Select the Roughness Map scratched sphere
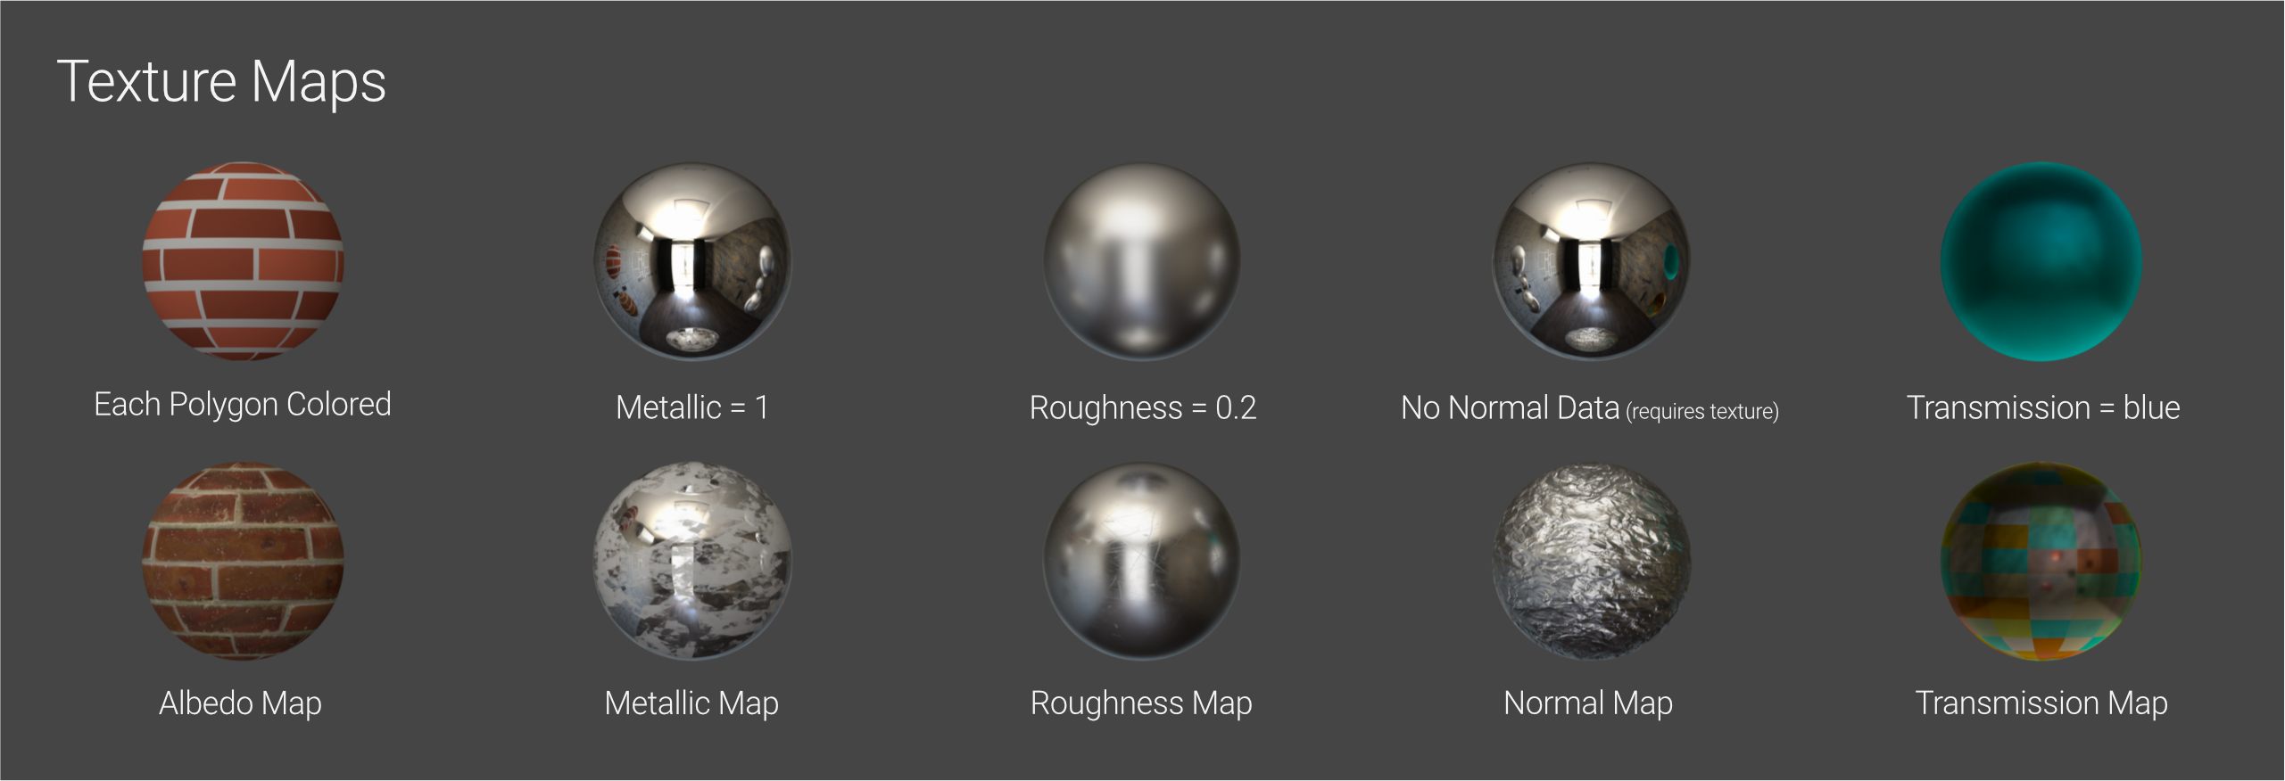 [1142, 561]
